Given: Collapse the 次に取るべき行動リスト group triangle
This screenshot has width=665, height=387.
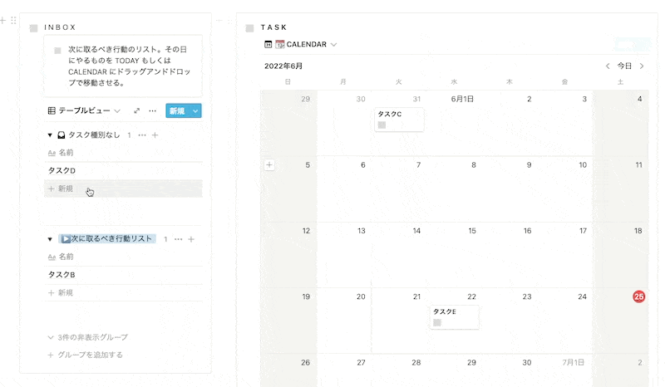Looking at the screenshot, I should coord(50,239).
